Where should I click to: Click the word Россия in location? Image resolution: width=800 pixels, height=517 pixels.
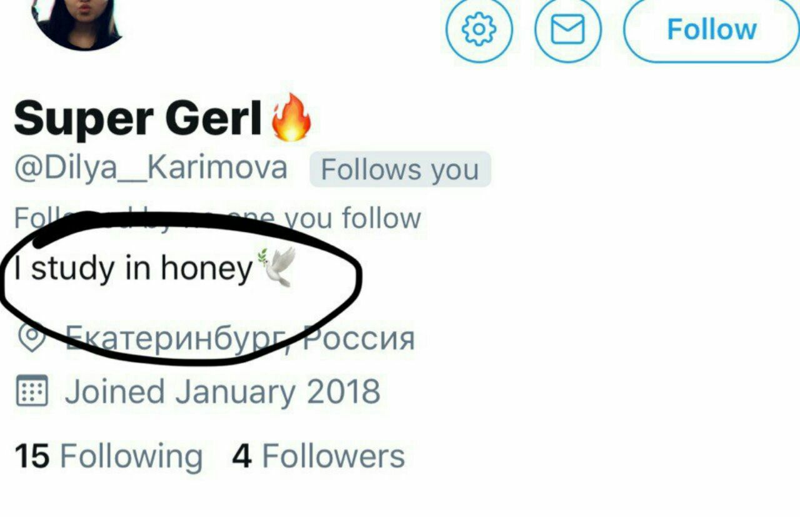[x=359, y=339]
